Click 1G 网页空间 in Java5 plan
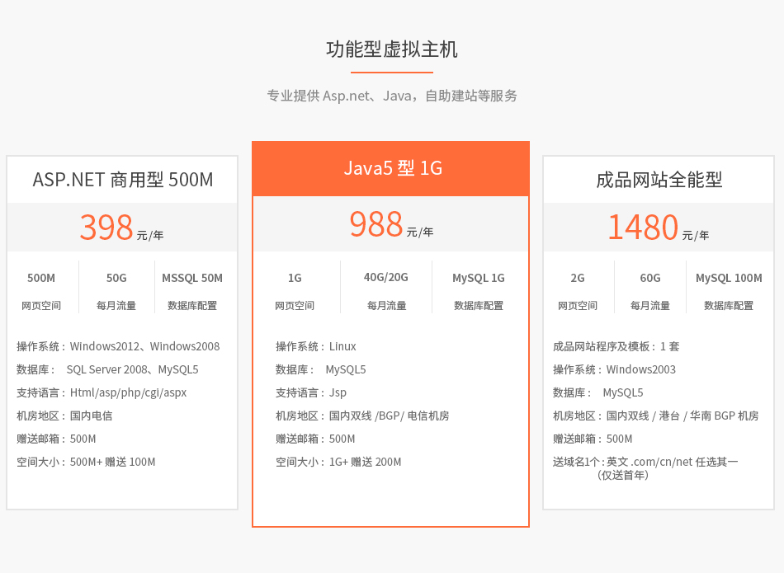This screenshot has height=573, width=784. click(x=295, y=291)
